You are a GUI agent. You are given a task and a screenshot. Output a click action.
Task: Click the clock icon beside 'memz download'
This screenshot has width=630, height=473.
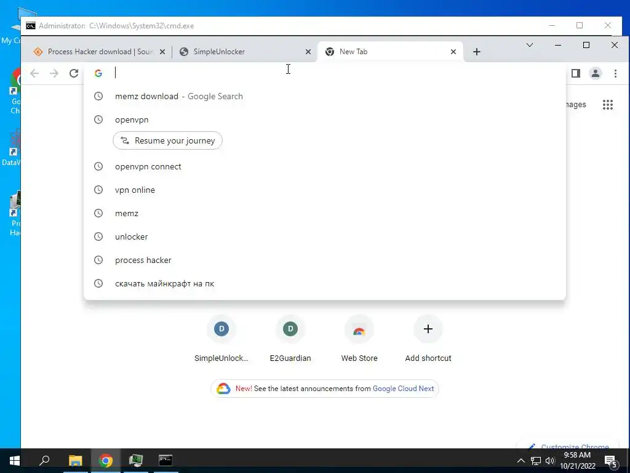click(x=98, y=96)
